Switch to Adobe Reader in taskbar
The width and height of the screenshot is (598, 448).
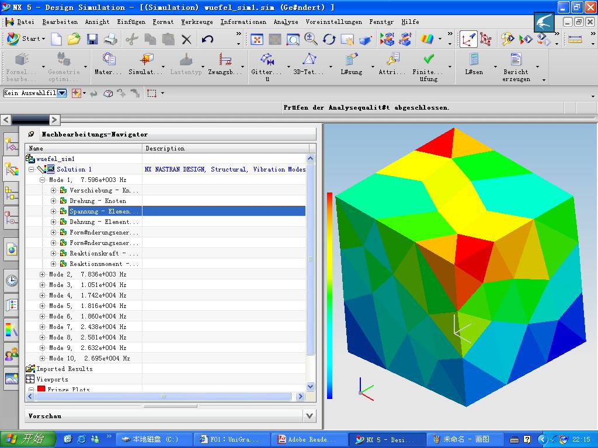[308, 440]
